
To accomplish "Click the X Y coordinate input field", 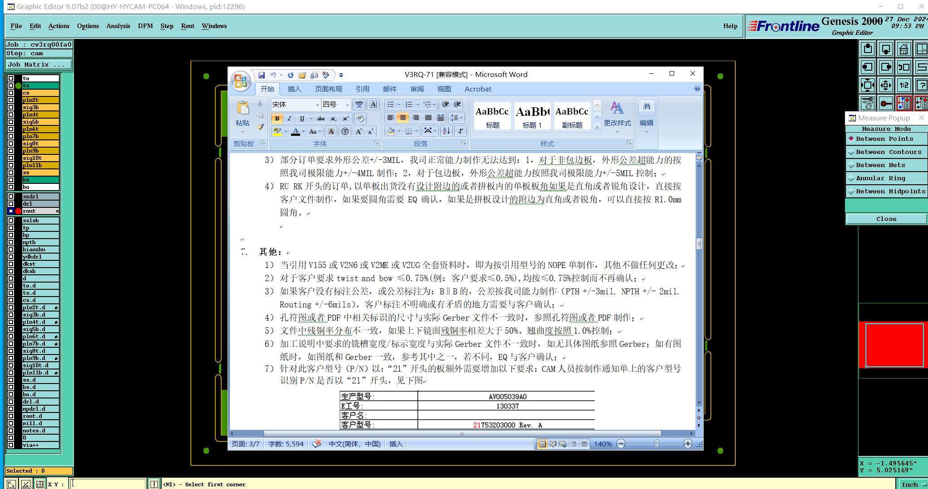I will coord(107,484).
